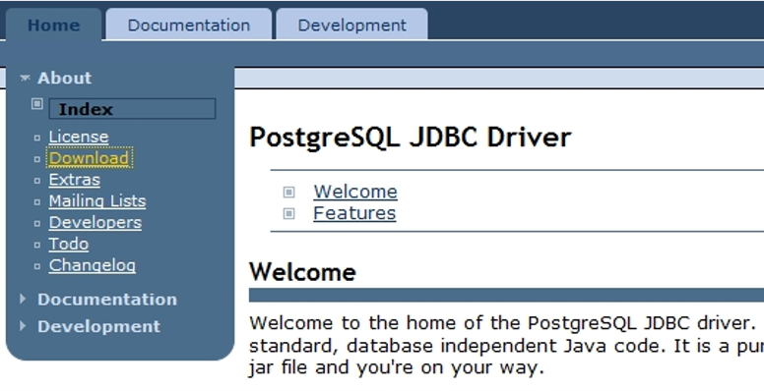Viewport: 764px width, 391px height.
Task: Click the About heading in sidebar
Action: (64, 78)
